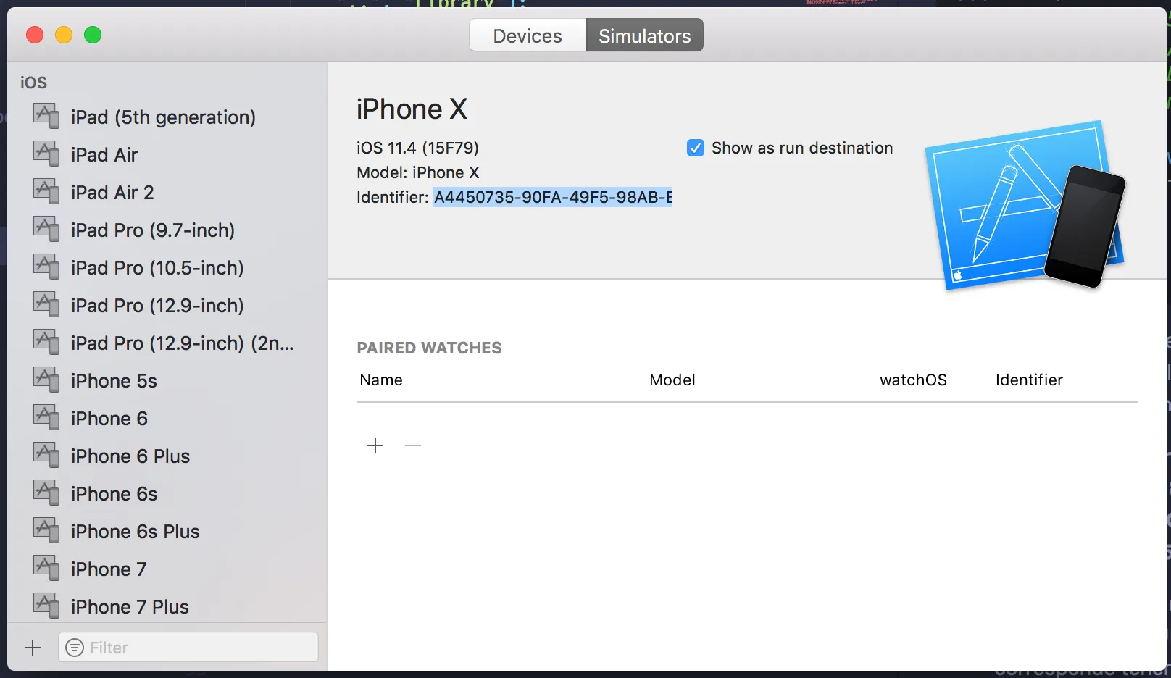Click the simulator icon beside iPhone 6 Plus

46,455
